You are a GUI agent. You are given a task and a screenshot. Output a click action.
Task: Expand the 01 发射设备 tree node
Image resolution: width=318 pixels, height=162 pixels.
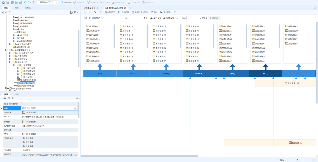18,68
